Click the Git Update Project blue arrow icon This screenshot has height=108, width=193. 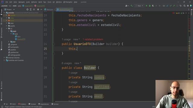pos(167,6)
